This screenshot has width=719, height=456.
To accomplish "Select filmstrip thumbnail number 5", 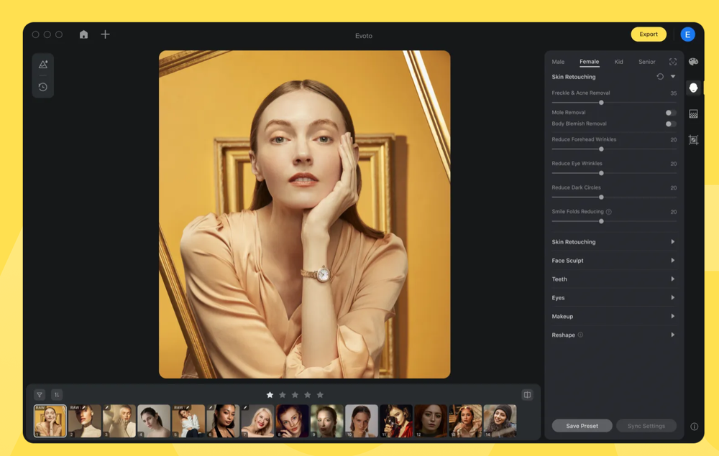I will (x=188, y=421).
